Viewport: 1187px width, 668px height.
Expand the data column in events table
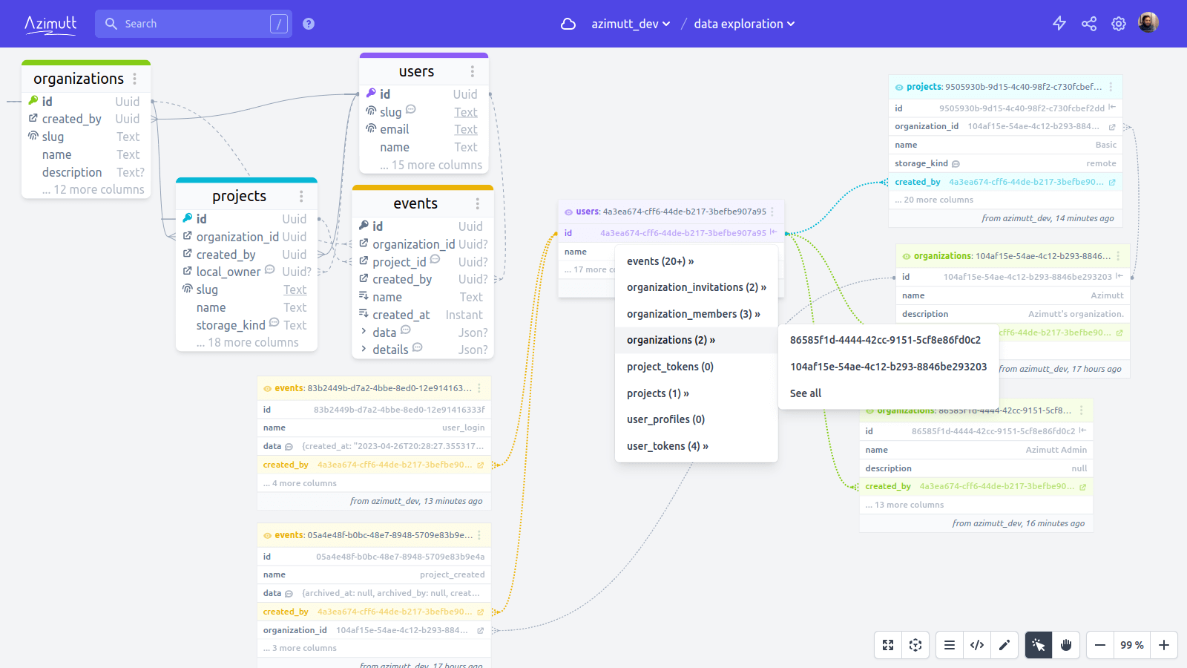364,332
